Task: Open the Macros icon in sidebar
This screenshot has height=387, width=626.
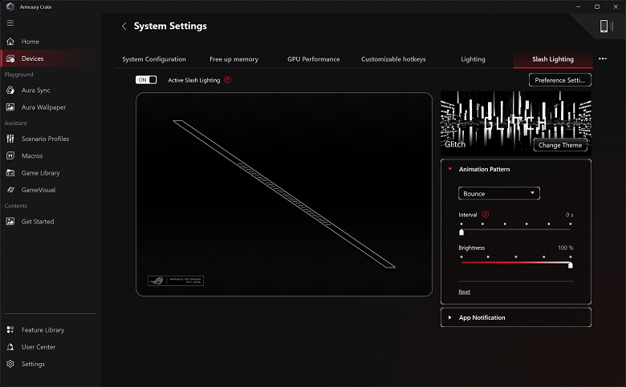Action: point(10,155)
